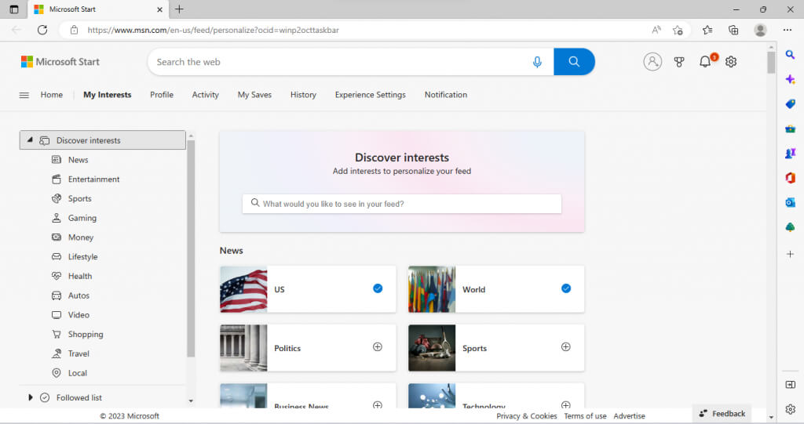Viewport: 804px width, 424px height.
Task: Click the blue web search button
Action: tap(574, 62)
